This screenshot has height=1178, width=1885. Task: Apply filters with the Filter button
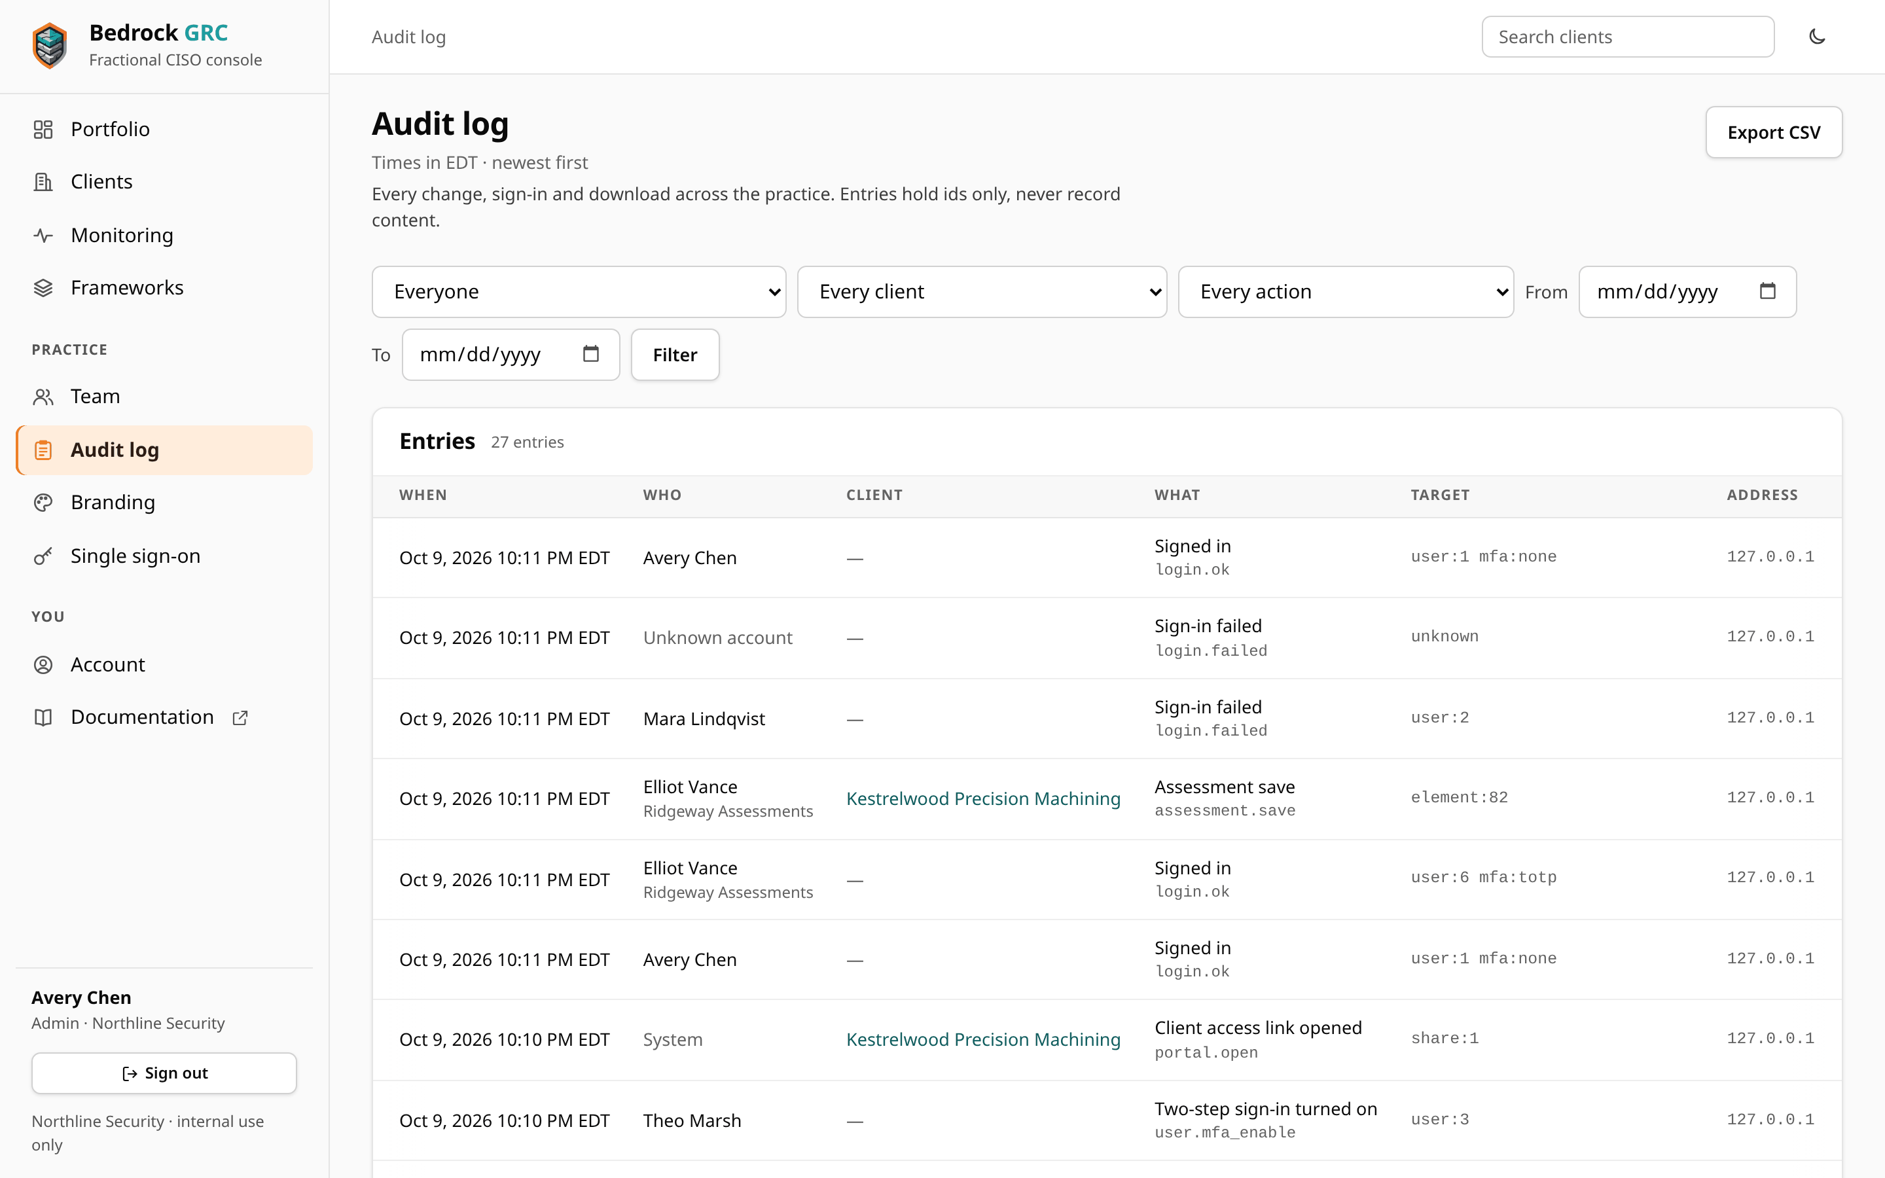(675, 355)
